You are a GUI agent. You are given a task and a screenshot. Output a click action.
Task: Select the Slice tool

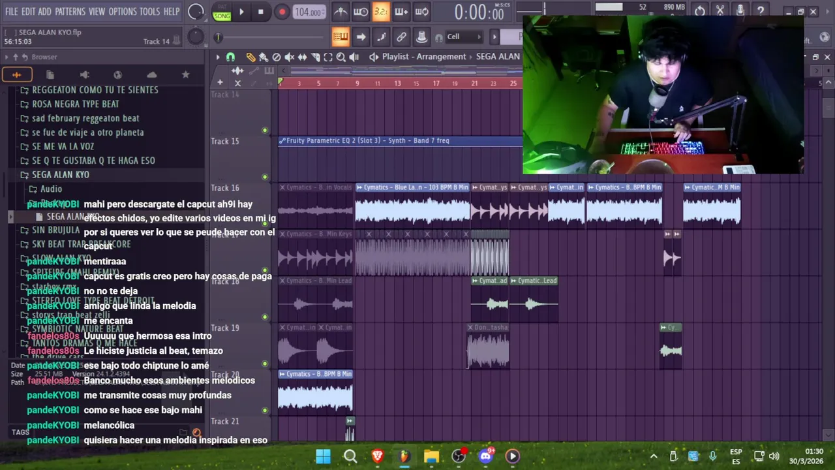(315, 57)
